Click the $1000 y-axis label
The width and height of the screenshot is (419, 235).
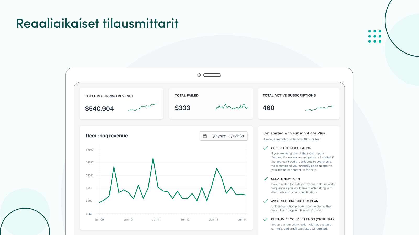[90, 175]
